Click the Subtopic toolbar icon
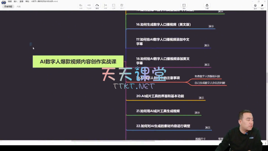Image resolution: width=268 pixels, height=151 pixels. [89, 6]
